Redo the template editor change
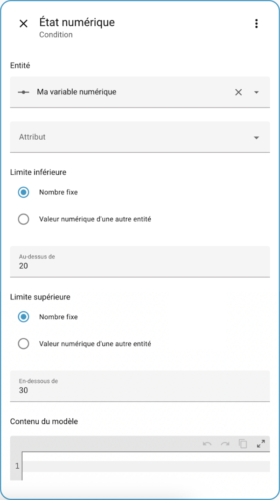Screen dimensions: 280x500 [225, 443]
